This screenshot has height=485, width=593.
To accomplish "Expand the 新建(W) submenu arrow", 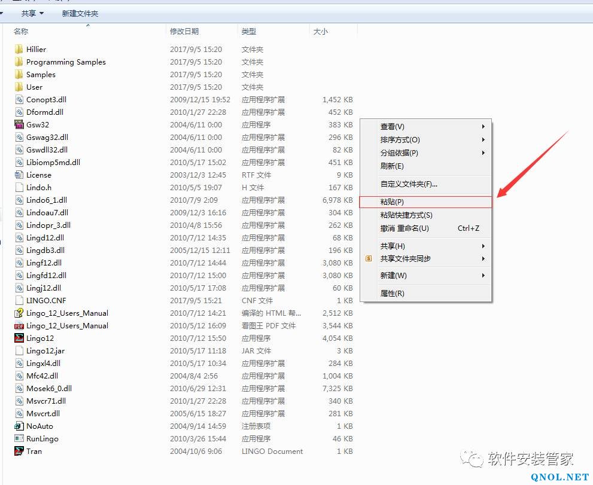I will point(483,276).
